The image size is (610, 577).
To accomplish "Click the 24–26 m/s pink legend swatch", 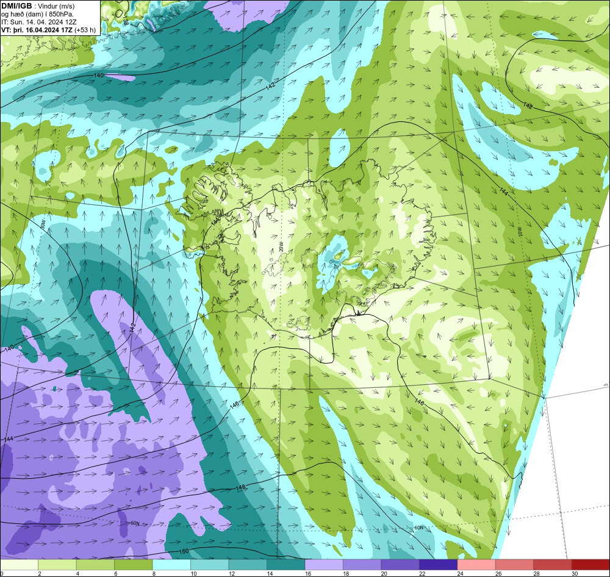I will (x=476, y=565).
